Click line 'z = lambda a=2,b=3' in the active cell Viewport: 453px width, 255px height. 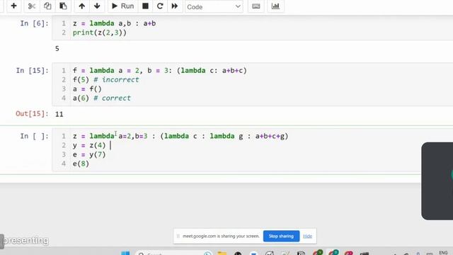[x=180, y=136]
